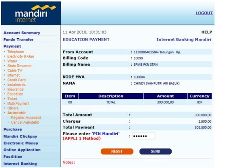This screenshot has width=244, height=168.
Task: Open Mandiri Clickpay menu
Action: 20,136
